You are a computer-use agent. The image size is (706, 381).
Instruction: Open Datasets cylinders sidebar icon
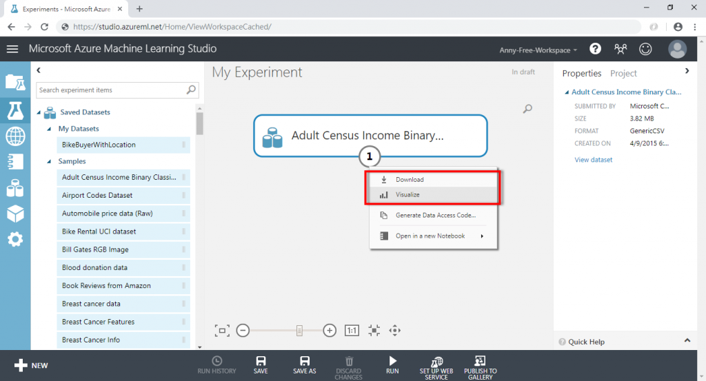point(15,188)
